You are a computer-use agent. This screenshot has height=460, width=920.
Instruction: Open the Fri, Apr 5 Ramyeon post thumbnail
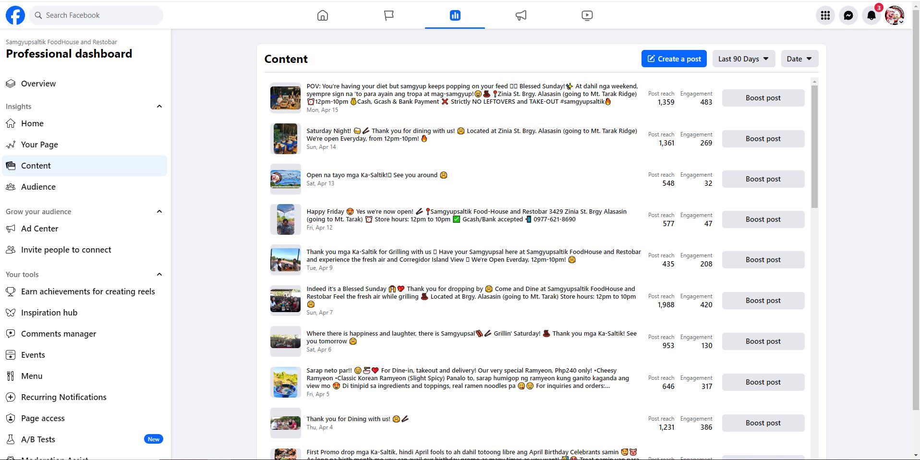click(x=286, y=382)
